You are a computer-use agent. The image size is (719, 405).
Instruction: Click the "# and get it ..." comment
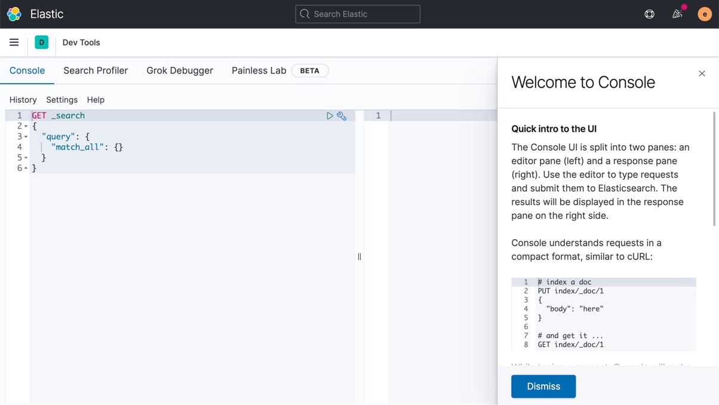click(571, 336)
